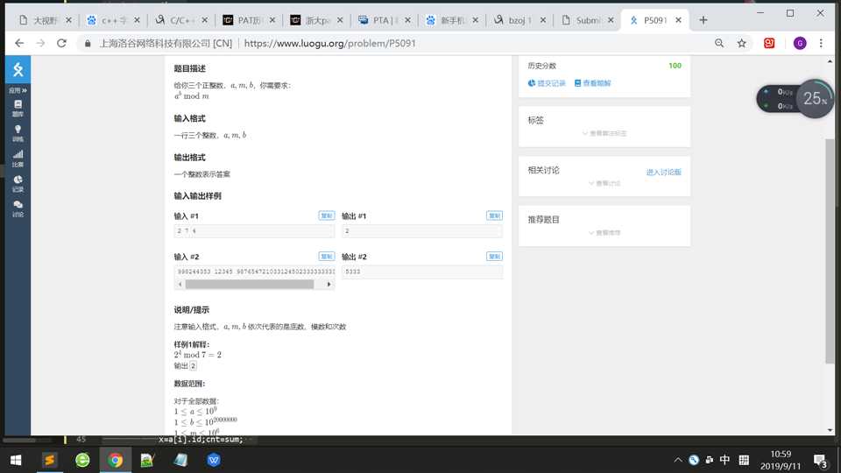Go back with the browser back arrow
Image resolution: width=841 pixels, height=473 pixels.
(x=19, y=44)
